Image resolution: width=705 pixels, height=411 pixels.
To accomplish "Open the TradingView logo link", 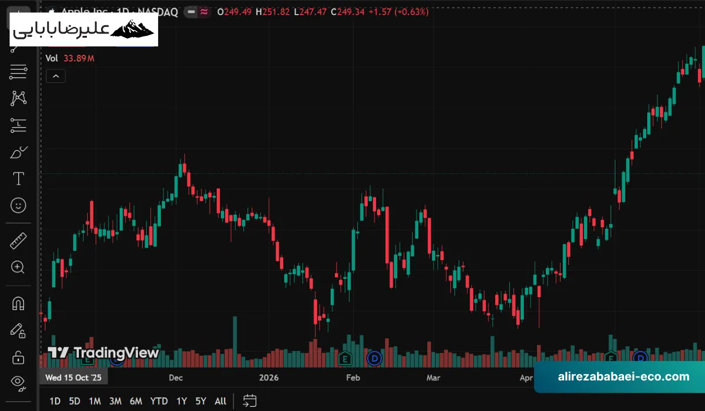I will point(103,353).
